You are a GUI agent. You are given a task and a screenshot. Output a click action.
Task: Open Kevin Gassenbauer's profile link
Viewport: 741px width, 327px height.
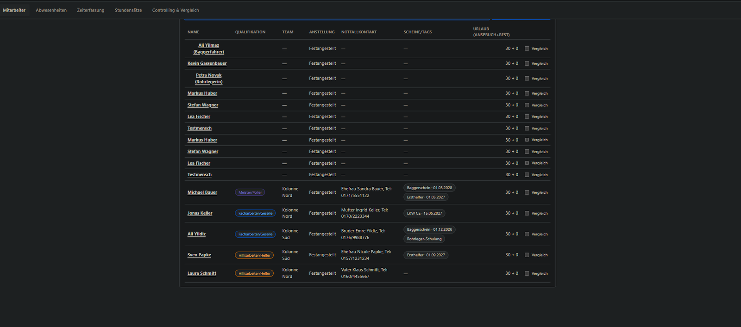[x=207, y=63]
